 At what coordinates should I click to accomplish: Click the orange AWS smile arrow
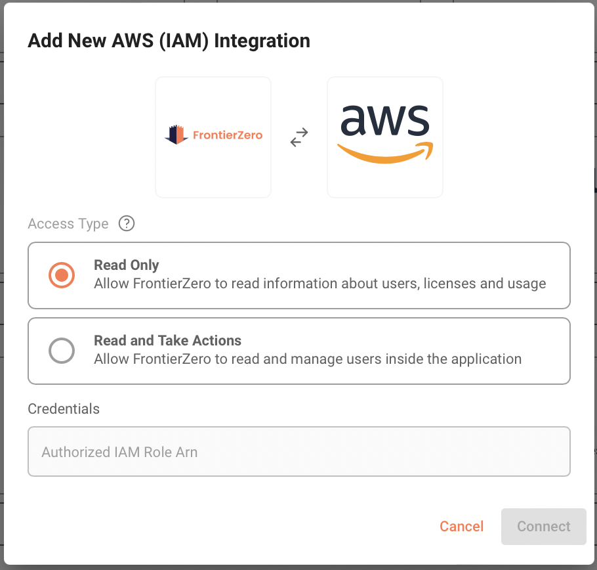pos(385,154)
